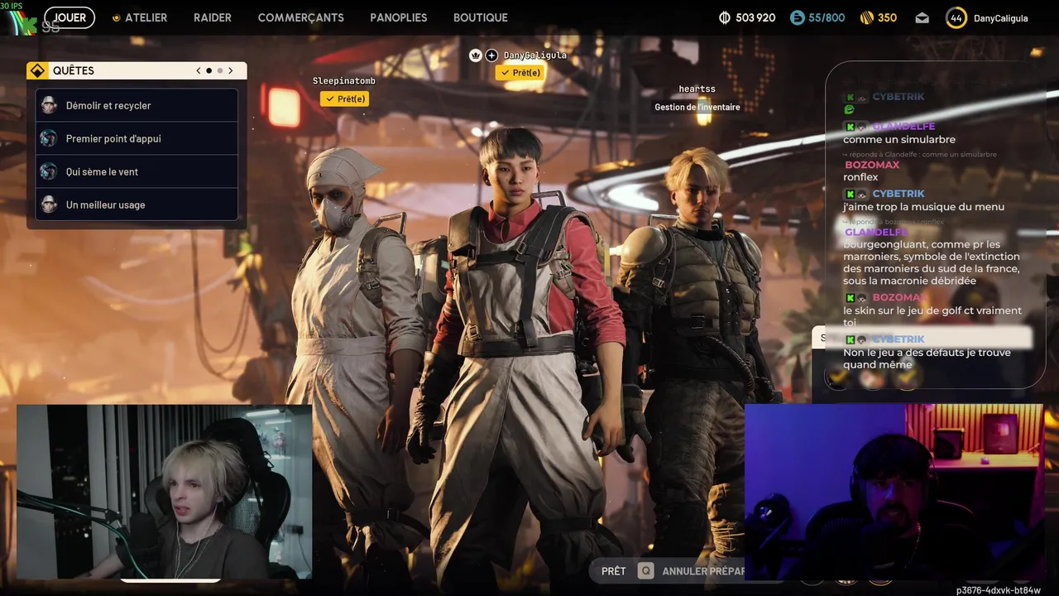Viewport: 1059px width, 596px height.
Task: Open the mail inbox envelope icon
Action: pyautogui.click(x=922, y=18)
